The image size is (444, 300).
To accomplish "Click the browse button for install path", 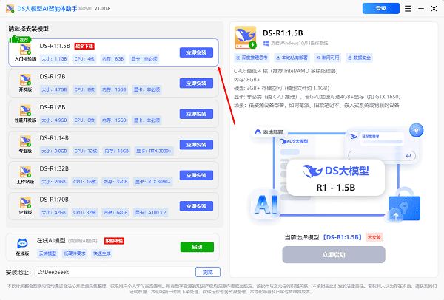I will point(208,272).
